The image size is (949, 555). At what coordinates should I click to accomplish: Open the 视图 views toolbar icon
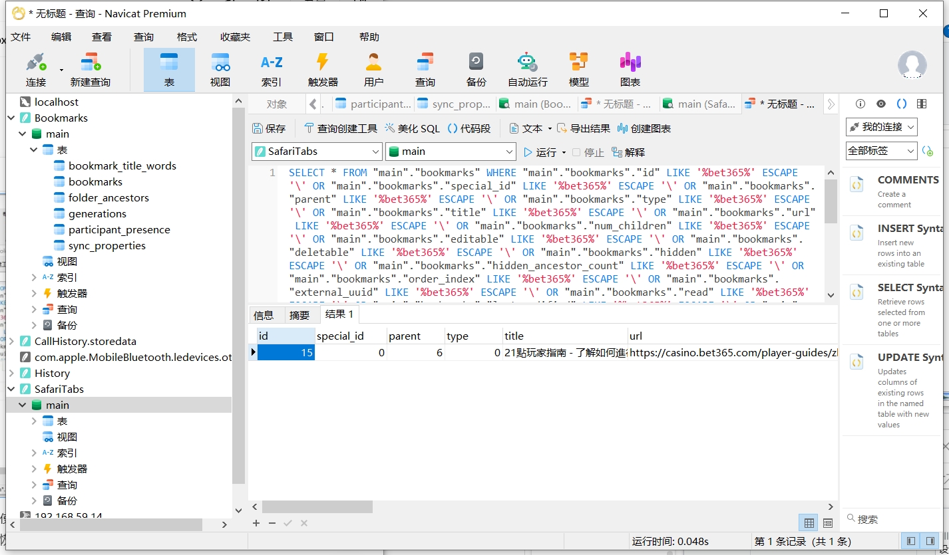point(220,70)
